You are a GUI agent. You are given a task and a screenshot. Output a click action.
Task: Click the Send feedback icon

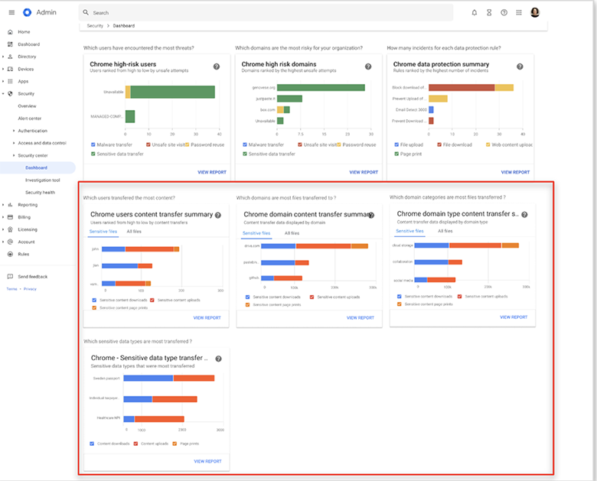(x=10, y=277)
